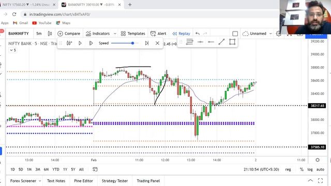This screenshot has width=331, height=186.
Task: Click the 38217.65 price label
Action: [x=317, y=105]
